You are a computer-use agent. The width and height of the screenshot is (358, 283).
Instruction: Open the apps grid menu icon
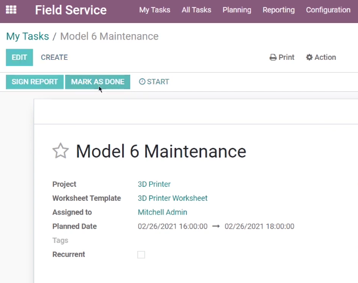click(x=11, y=10)
